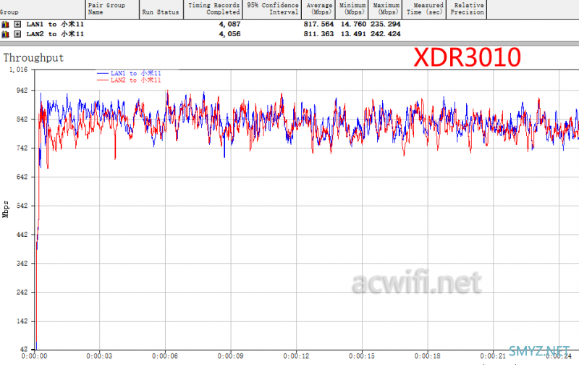Click the Minimum (Mbps) column header
The image size is (579, 365).
coord(352,9)
